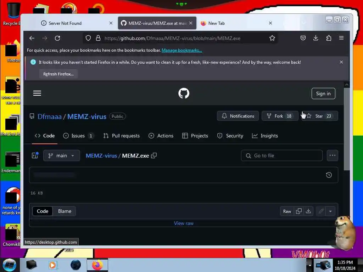
Task: Switch to Code view toggle
Action: click(43, 211)
